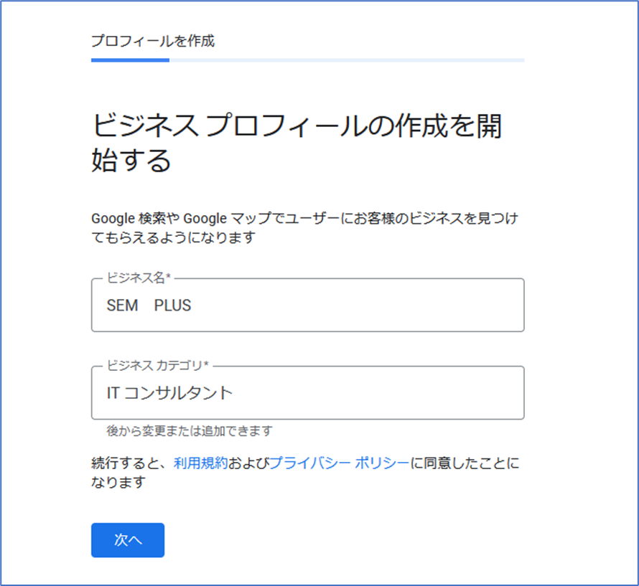Select the text SEM PLUS in business name
The width and height of the screenshot is (639, 586).
151,306
